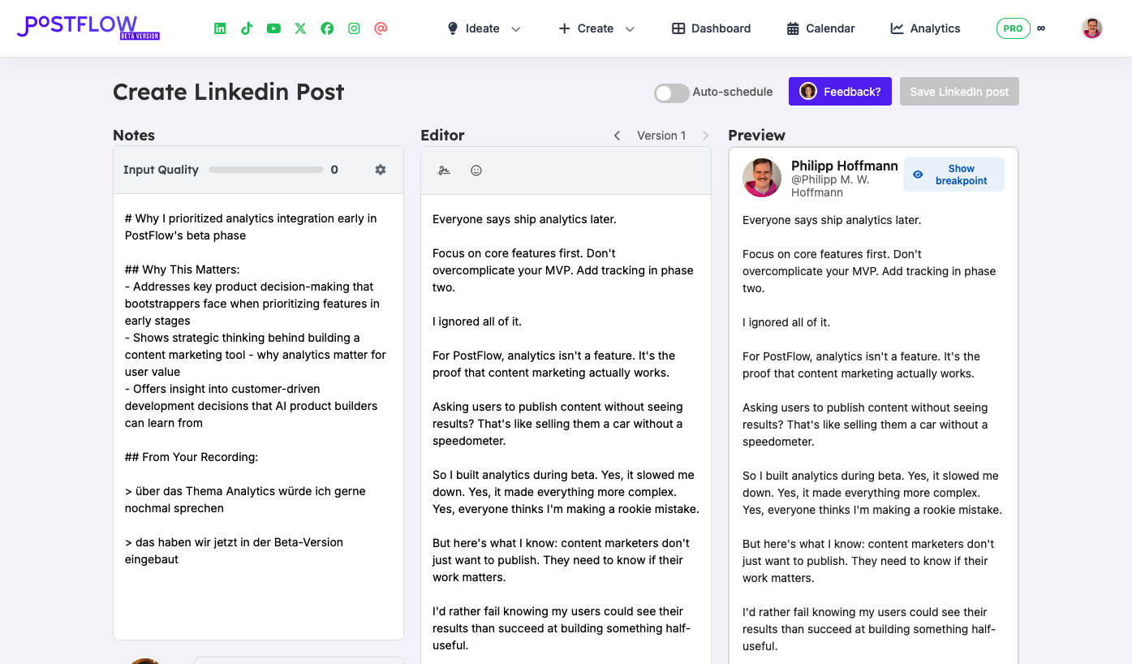Select the X (Twitter) platform icon
1132x664 pixels.
[300, 28]
